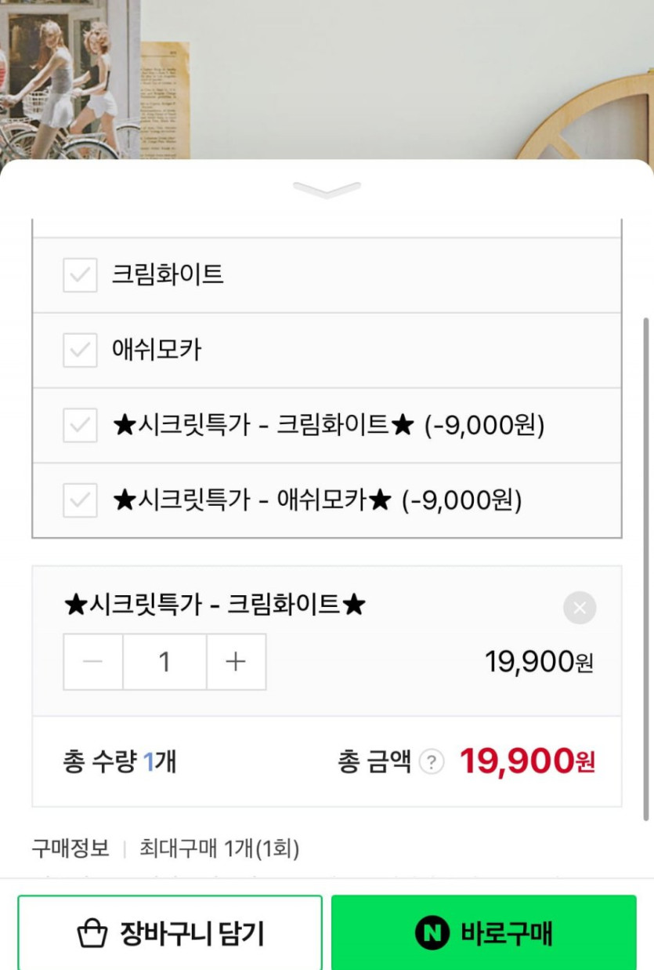Increase quantity with the plus button

(236, 662)
